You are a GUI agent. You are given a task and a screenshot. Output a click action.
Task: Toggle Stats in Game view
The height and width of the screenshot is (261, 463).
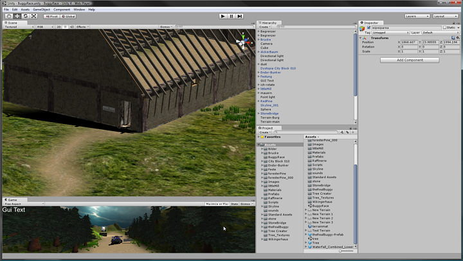click(235, 204)
